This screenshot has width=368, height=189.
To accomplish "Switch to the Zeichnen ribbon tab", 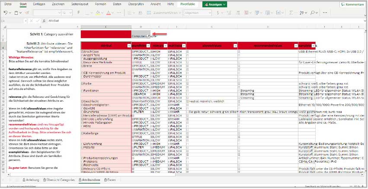I will [x=58, y=4].
